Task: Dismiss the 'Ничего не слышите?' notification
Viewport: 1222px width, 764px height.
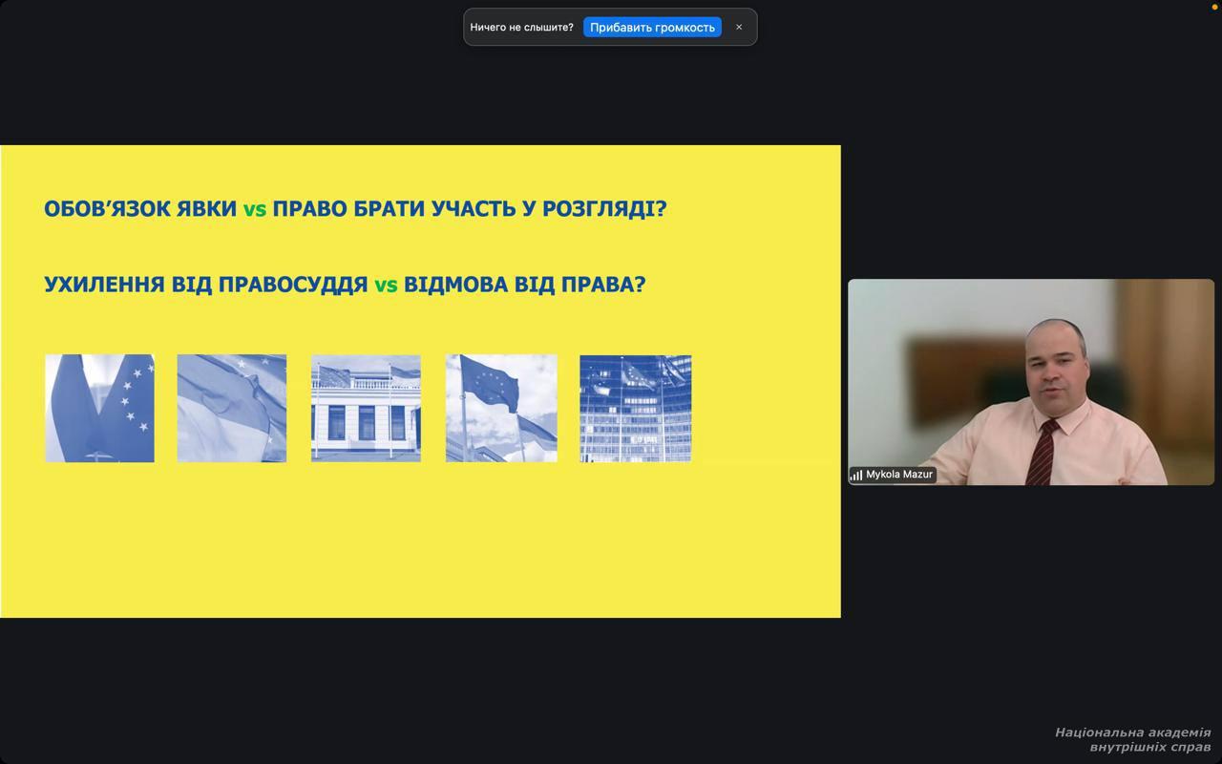Action: [739, 27]
